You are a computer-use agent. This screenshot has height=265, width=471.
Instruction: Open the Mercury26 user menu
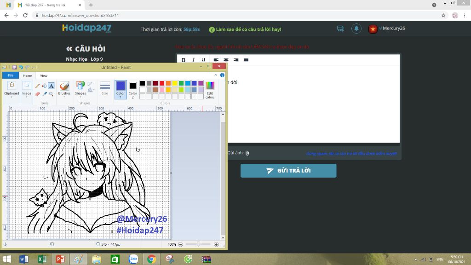coord(387,29)
